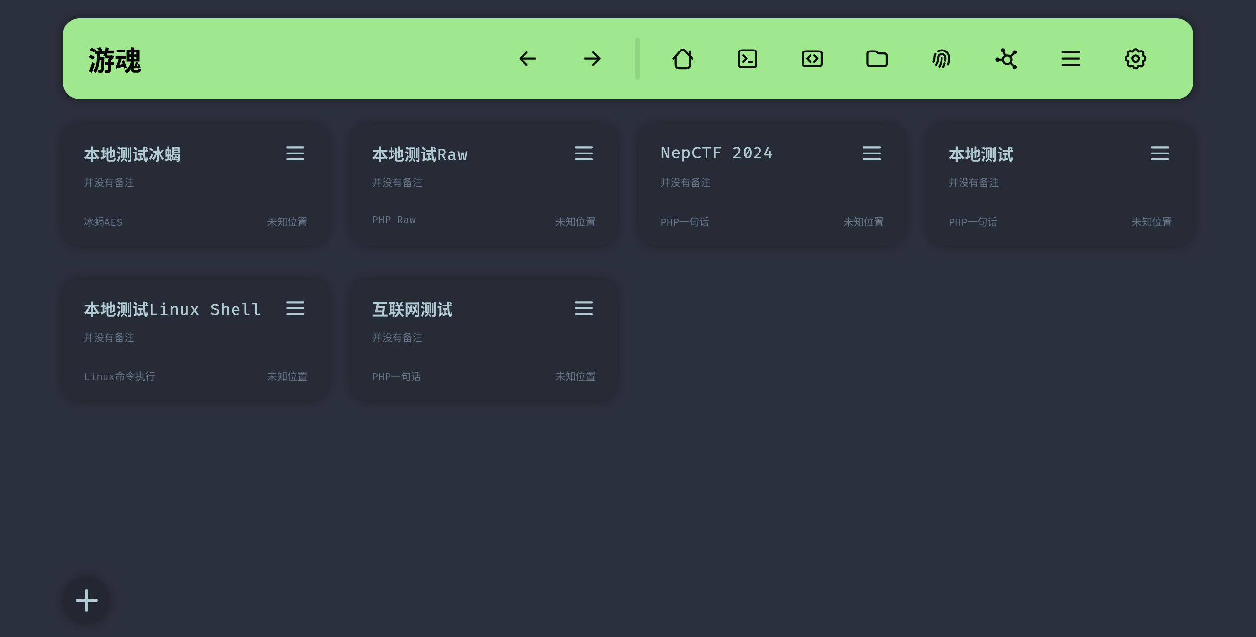Expand menu on NepCTF 2024 card
The width and height of the screenshot is (1256, 637).
click(871, 153)
